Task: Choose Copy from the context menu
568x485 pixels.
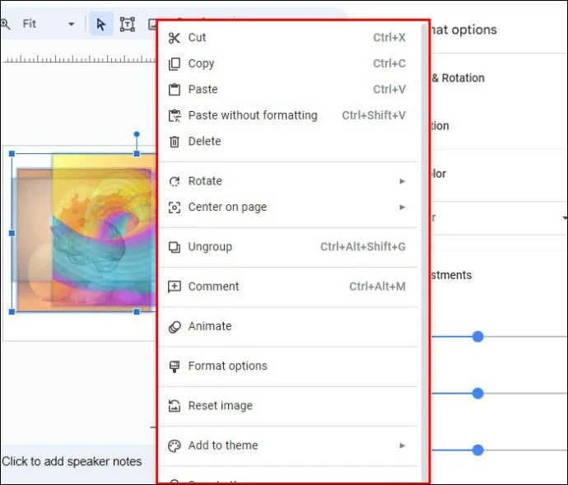Action: pyautogui.click(x=289, y=63)
